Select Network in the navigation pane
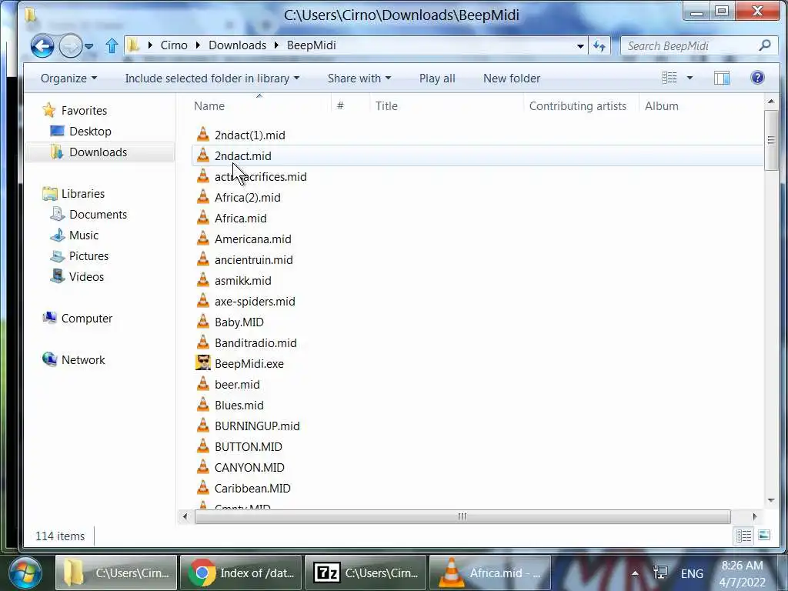The height and width of the screenshot is (591, 788). [x=83, y=360]
